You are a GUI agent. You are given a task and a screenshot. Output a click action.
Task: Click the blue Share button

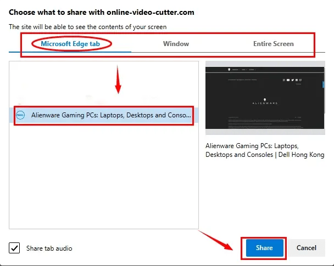point(264,248)
